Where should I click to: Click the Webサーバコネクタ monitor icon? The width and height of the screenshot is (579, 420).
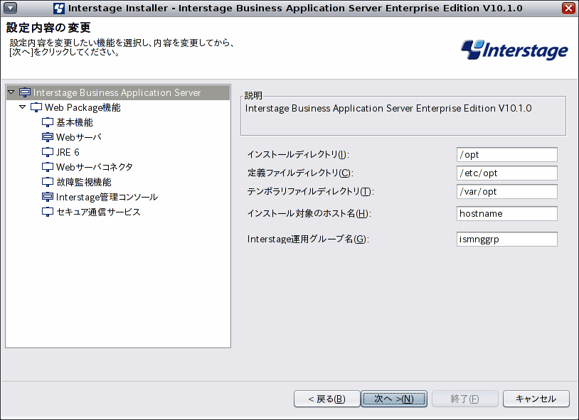tap(47, 167)
